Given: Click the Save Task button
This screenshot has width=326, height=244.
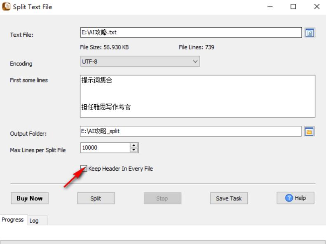Looking at the screenshot, I should coord(229,198).
